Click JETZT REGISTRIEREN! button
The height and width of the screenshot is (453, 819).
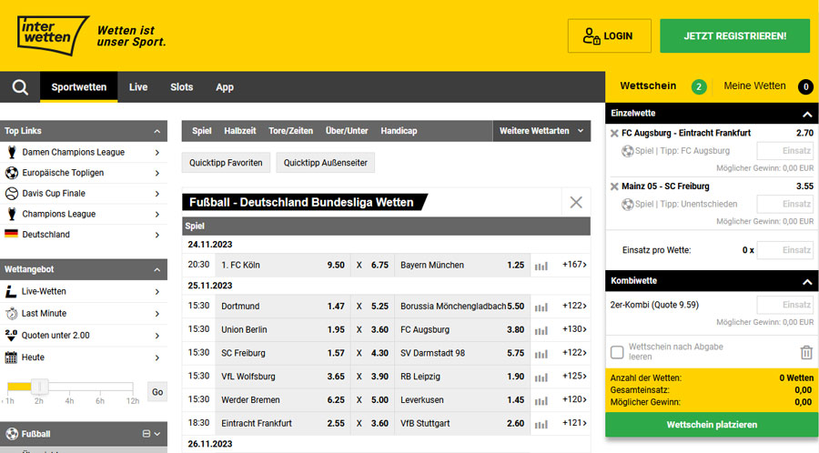point(735,36)
